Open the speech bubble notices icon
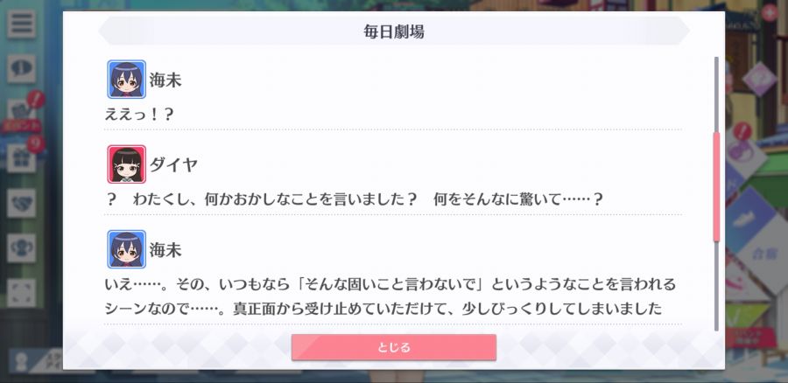Screen dimensions: 788x383 (x=21, y=69)
